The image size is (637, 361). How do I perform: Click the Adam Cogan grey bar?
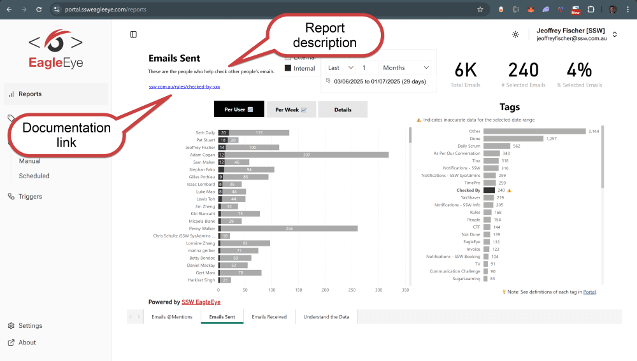pyautogui.click(x=306, y=155)
